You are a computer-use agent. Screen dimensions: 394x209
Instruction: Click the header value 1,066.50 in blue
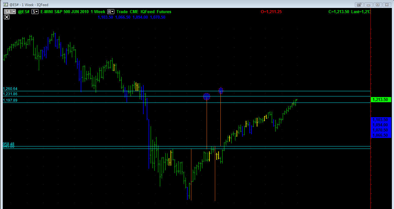(123, 17)
